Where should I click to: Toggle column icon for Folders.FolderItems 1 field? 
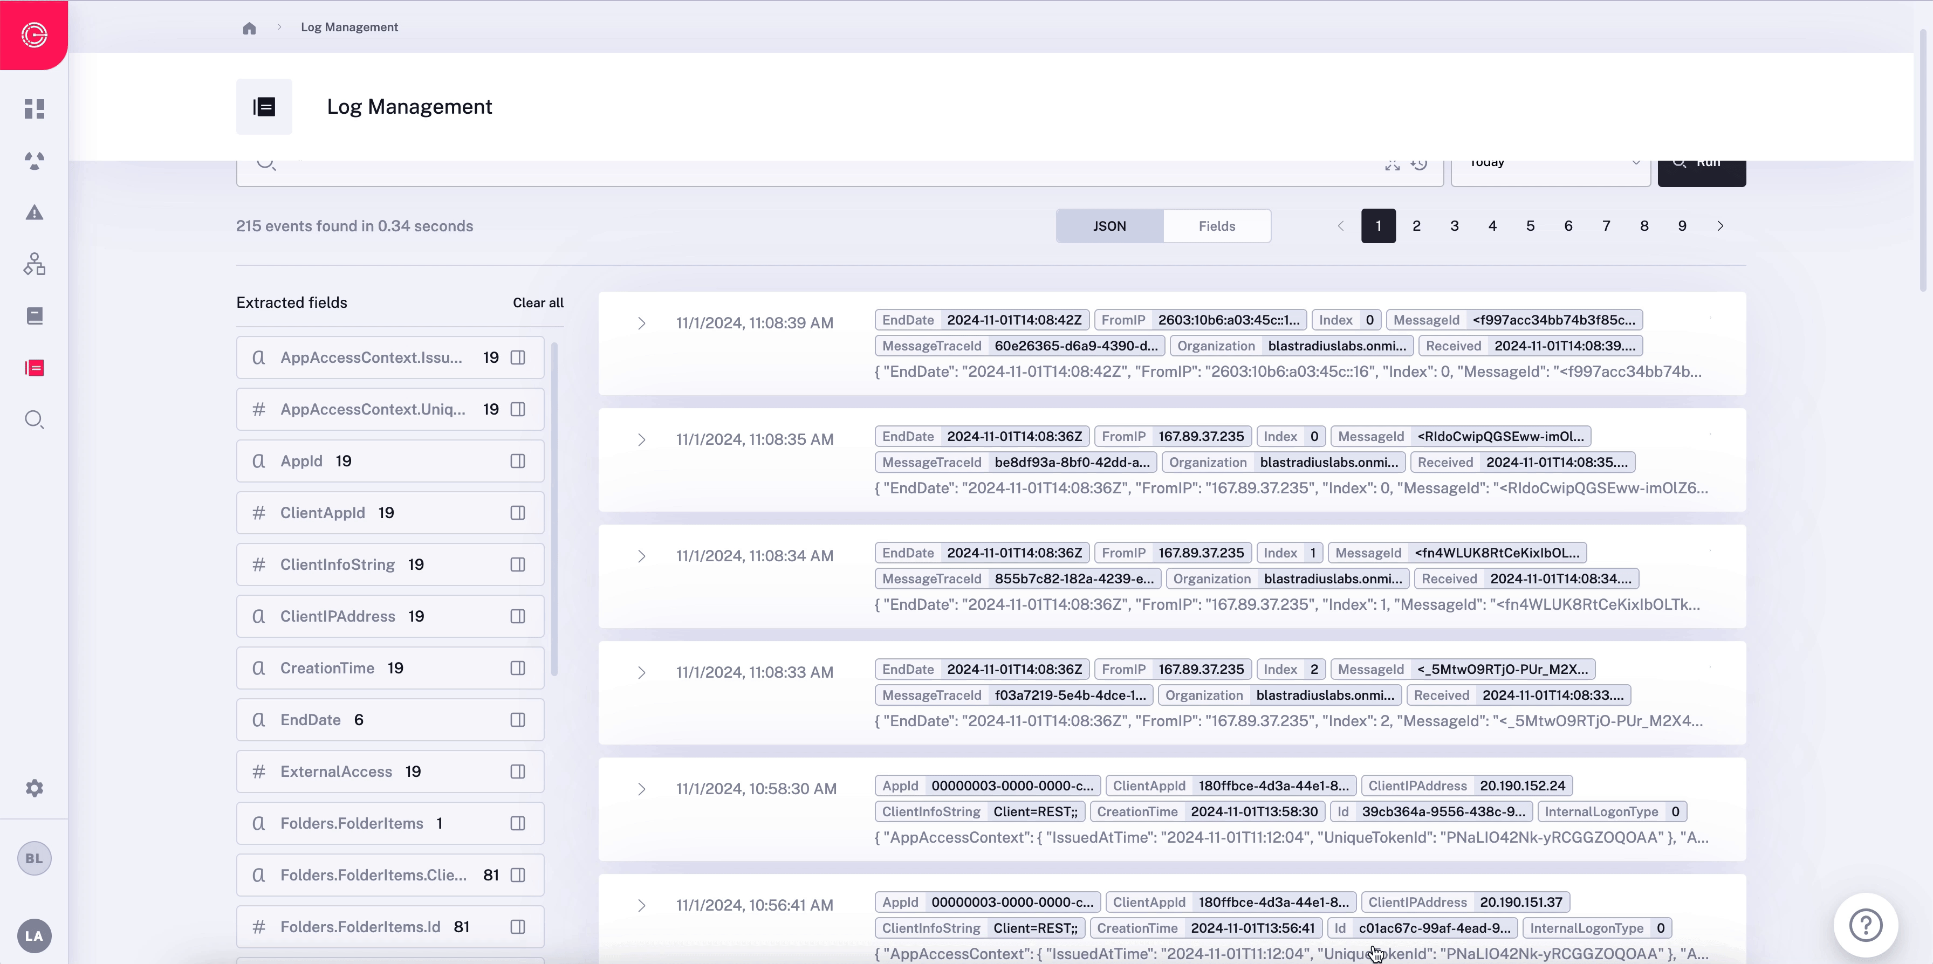point(518,823)
